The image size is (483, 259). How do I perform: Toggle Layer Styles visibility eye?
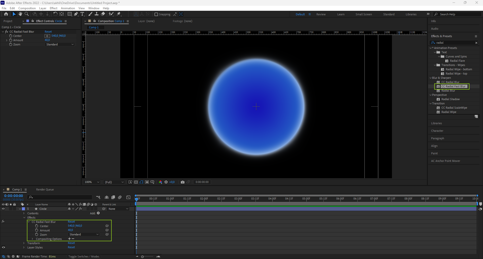pyautogui.click(x=3, y=247)
